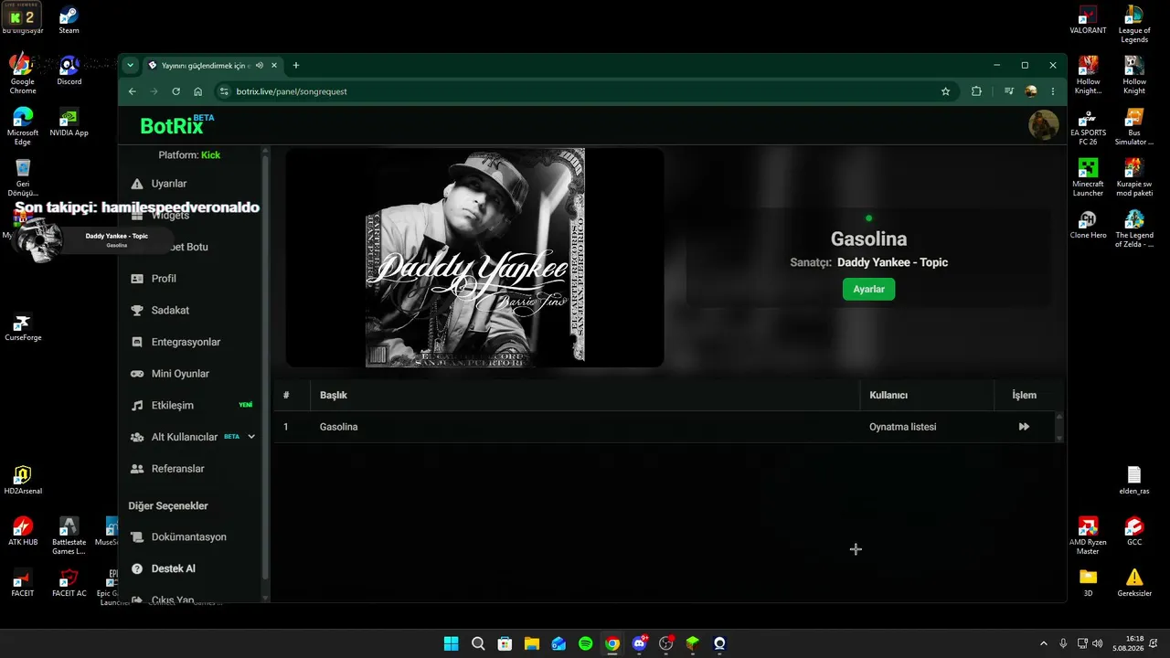This screenshot has width=1170, height=658.
Task: Expand the Alt Kullanıcılar submenu chevron
Action: [251, 437]
